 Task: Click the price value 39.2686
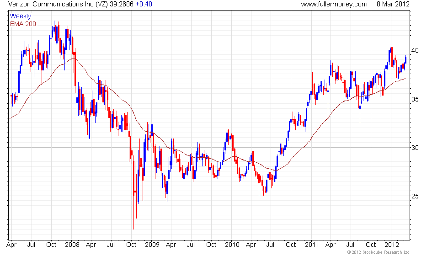pos(122,4)
